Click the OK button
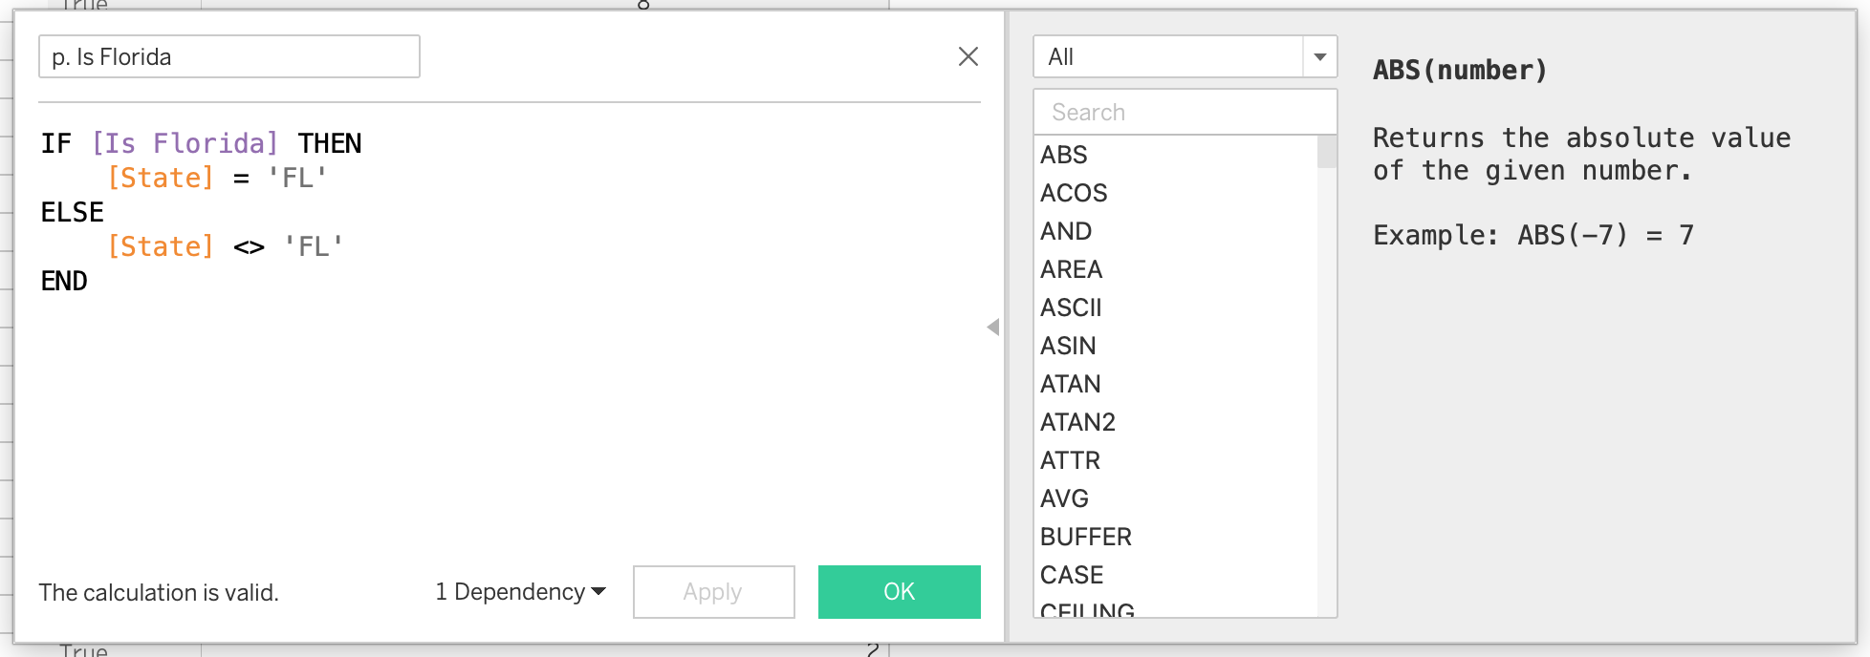 tap(899, 592)
